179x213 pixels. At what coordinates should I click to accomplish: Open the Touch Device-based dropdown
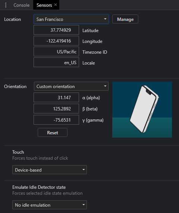pyautogui.click(x=50, y=170)
